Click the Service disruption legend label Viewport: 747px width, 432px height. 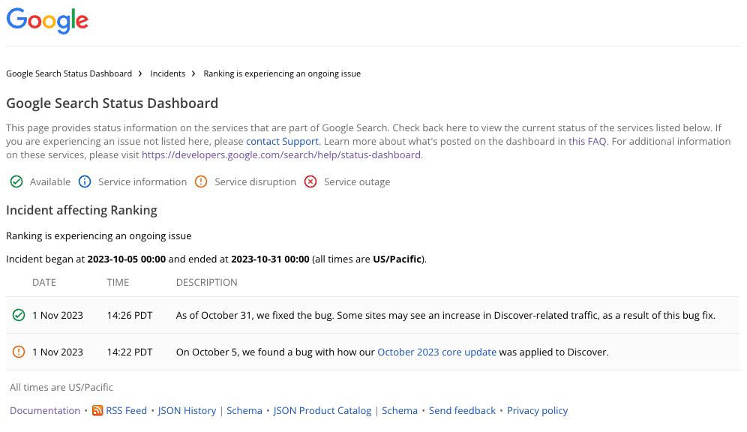(x=255, y=182)
